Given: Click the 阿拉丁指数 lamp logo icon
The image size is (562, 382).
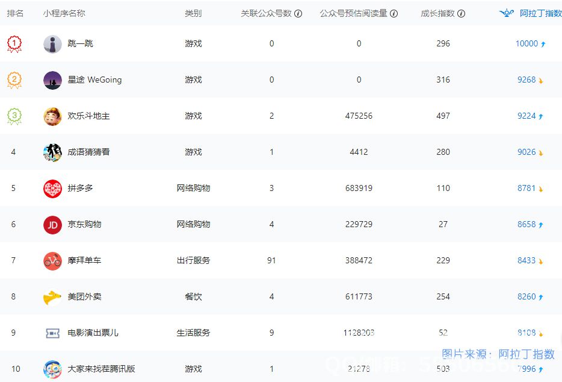Looking at the screenshot, I should pos(507,13).
